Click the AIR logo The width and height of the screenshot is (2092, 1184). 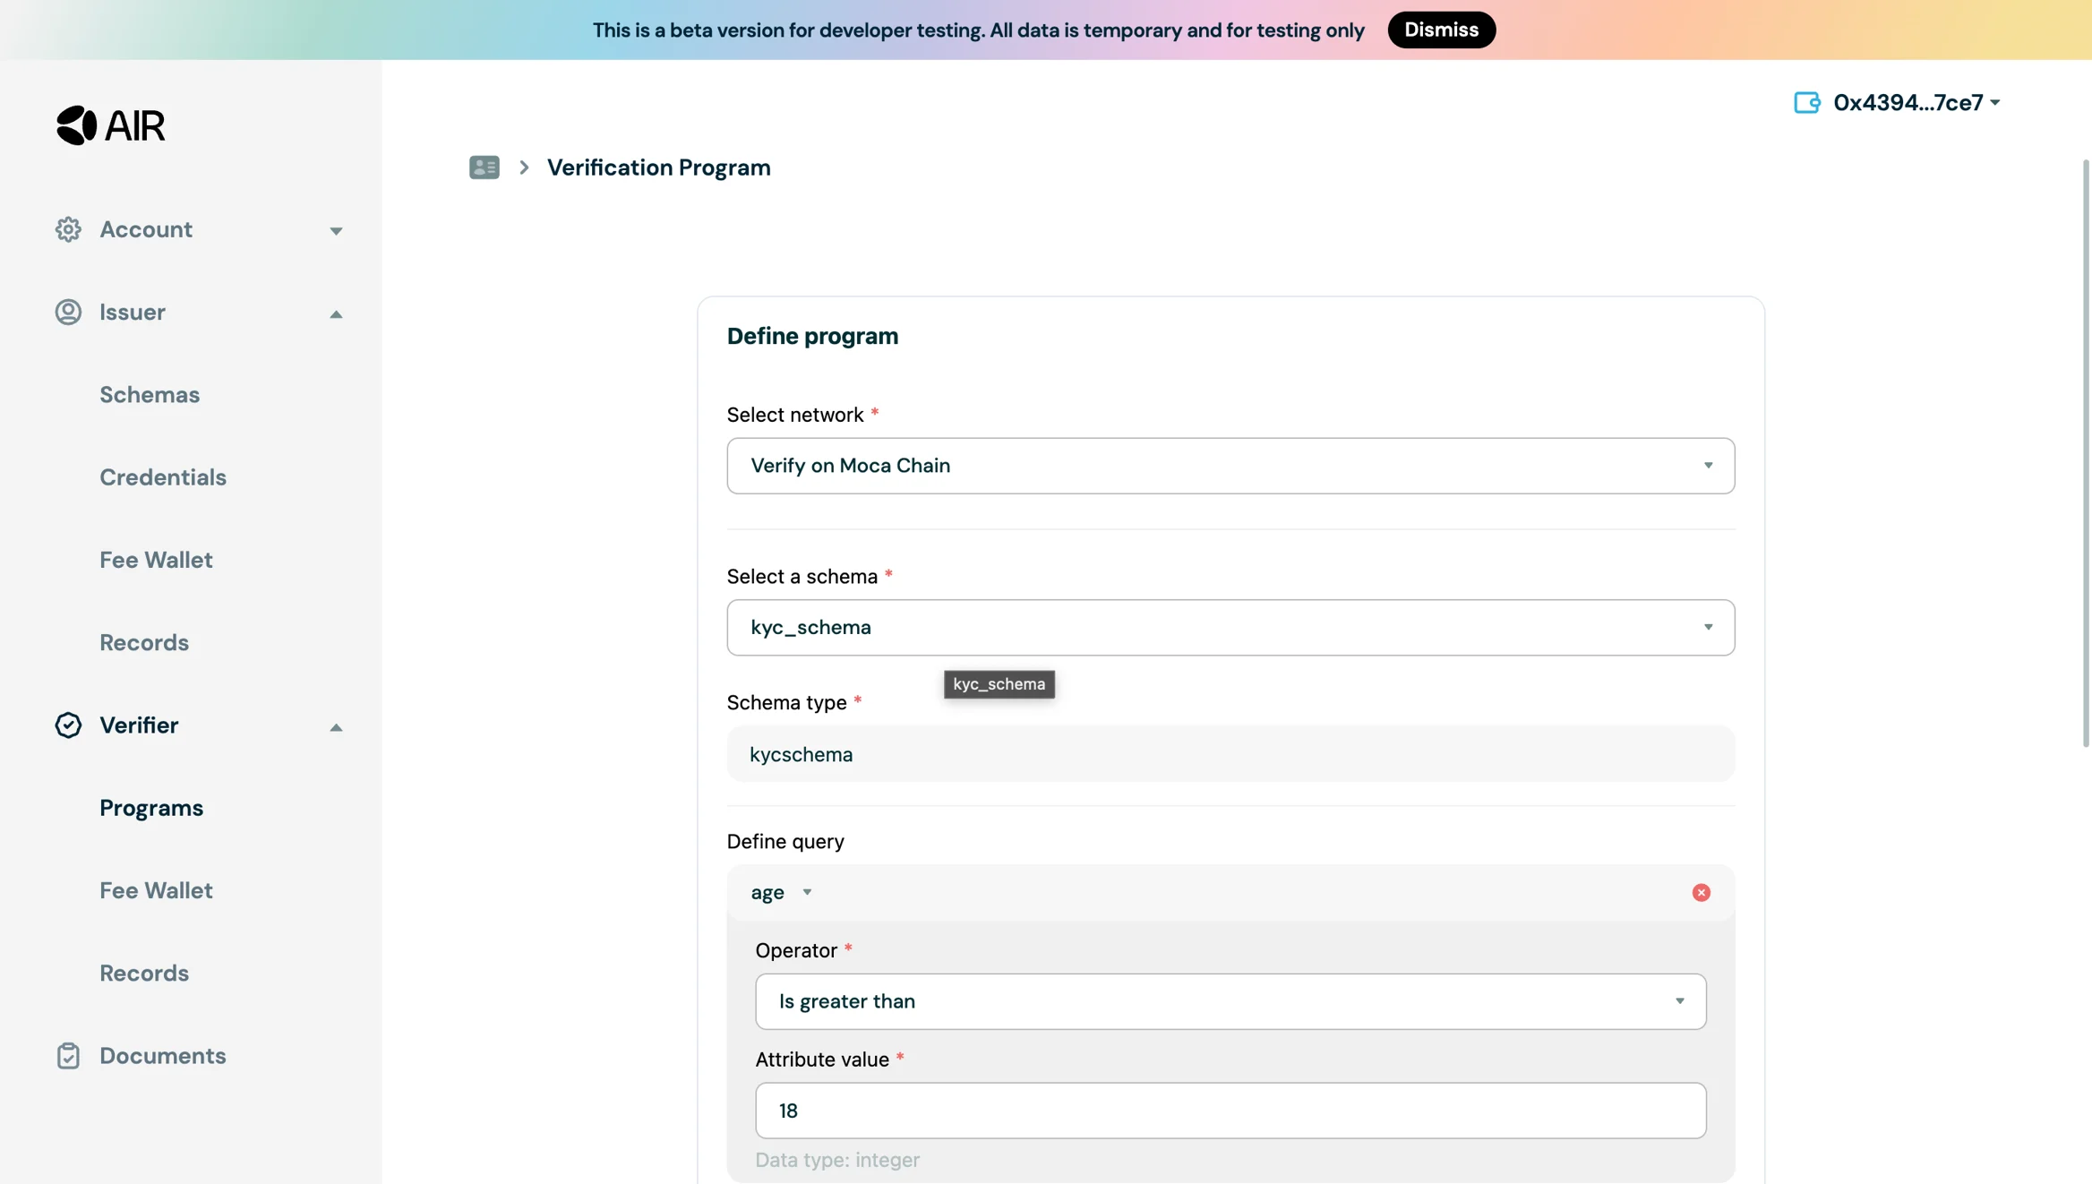tap(111, 125)
